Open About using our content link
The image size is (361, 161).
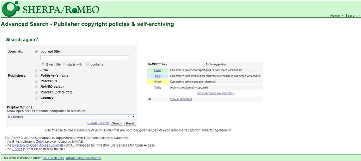point(84,158)
